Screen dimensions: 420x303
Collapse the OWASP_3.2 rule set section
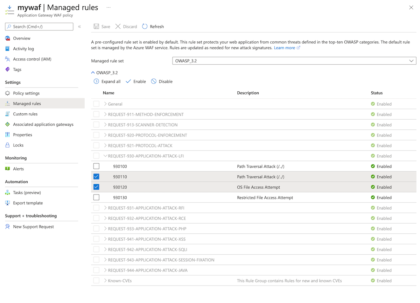[x=93, y=73]
